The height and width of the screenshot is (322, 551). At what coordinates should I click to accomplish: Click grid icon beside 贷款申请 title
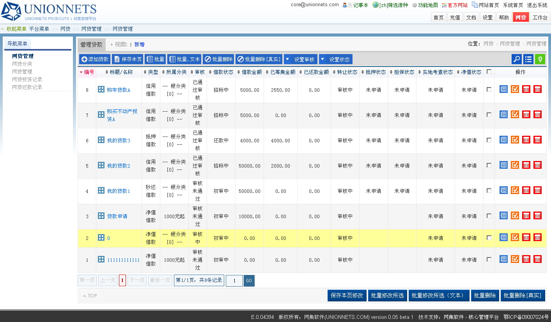[101, 216]
